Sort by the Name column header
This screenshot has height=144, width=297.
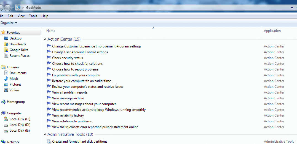(x=51, y=31)
